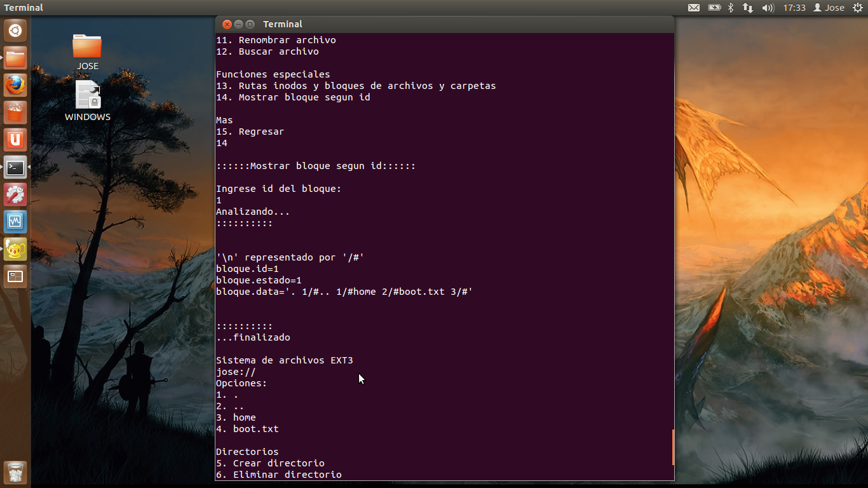This screenshot has width=868, height=488.
Task: Click '13. Rutas inodos y bloques' line
Action: pyautogui.click(x=356, y=86)
